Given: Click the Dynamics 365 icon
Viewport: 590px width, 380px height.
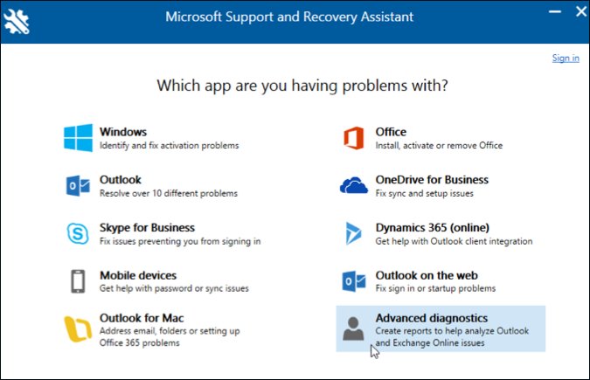Looking at the screenshot, I should [353, 233].
